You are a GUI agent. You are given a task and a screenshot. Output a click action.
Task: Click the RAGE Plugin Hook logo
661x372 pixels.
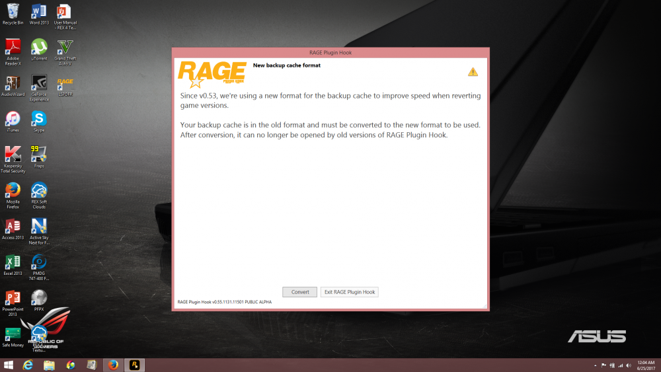212,74
